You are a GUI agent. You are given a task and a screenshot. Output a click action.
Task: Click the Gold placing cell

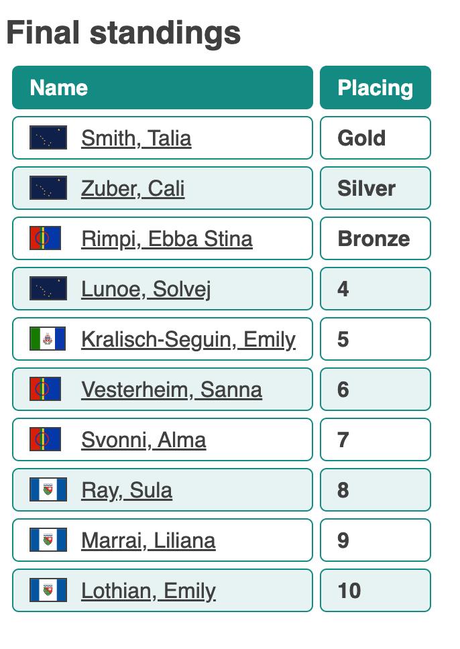click(x=375, y=138)
